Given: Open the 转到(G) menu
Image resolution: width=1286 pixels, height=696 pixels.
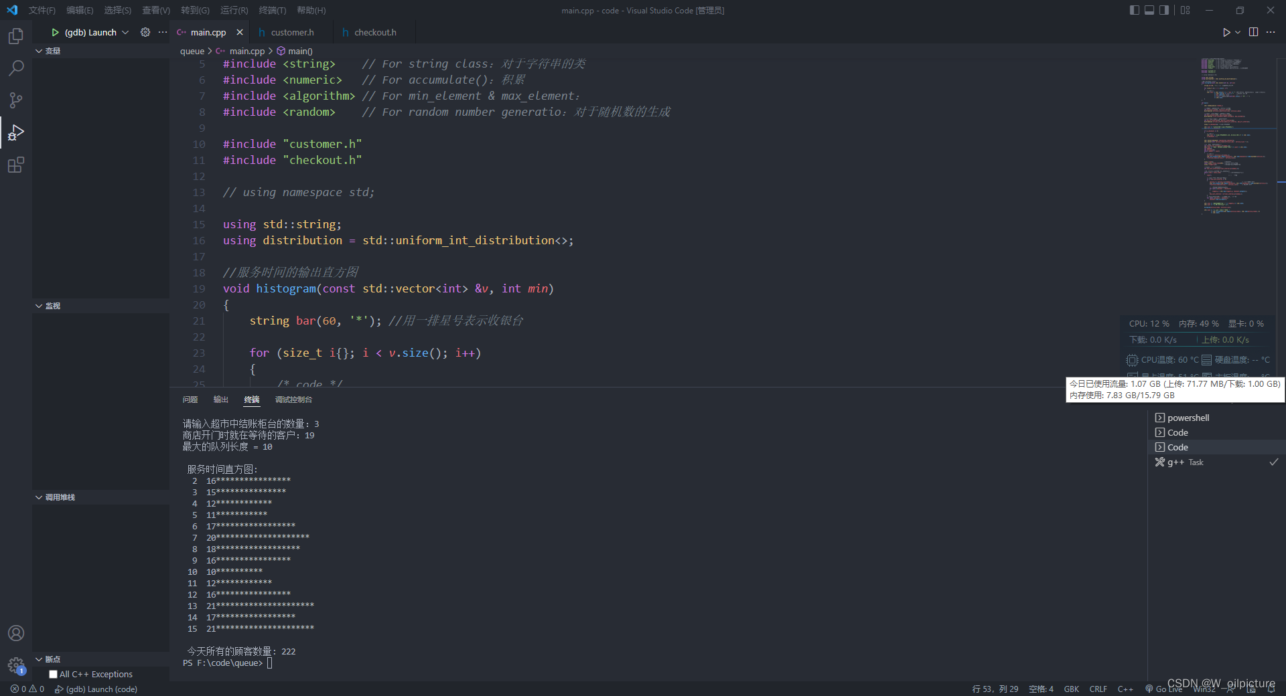Looking at the screenshot, I should [x=195, y=10].
